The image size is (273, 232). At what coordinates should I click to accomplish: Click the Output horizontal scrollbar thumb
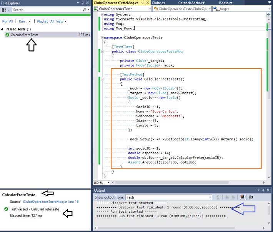click(166, 228)
